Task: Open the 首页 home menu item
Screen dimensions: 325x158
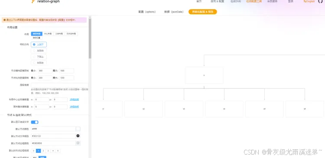Action: pyautogui.click(x=199, y=1)
